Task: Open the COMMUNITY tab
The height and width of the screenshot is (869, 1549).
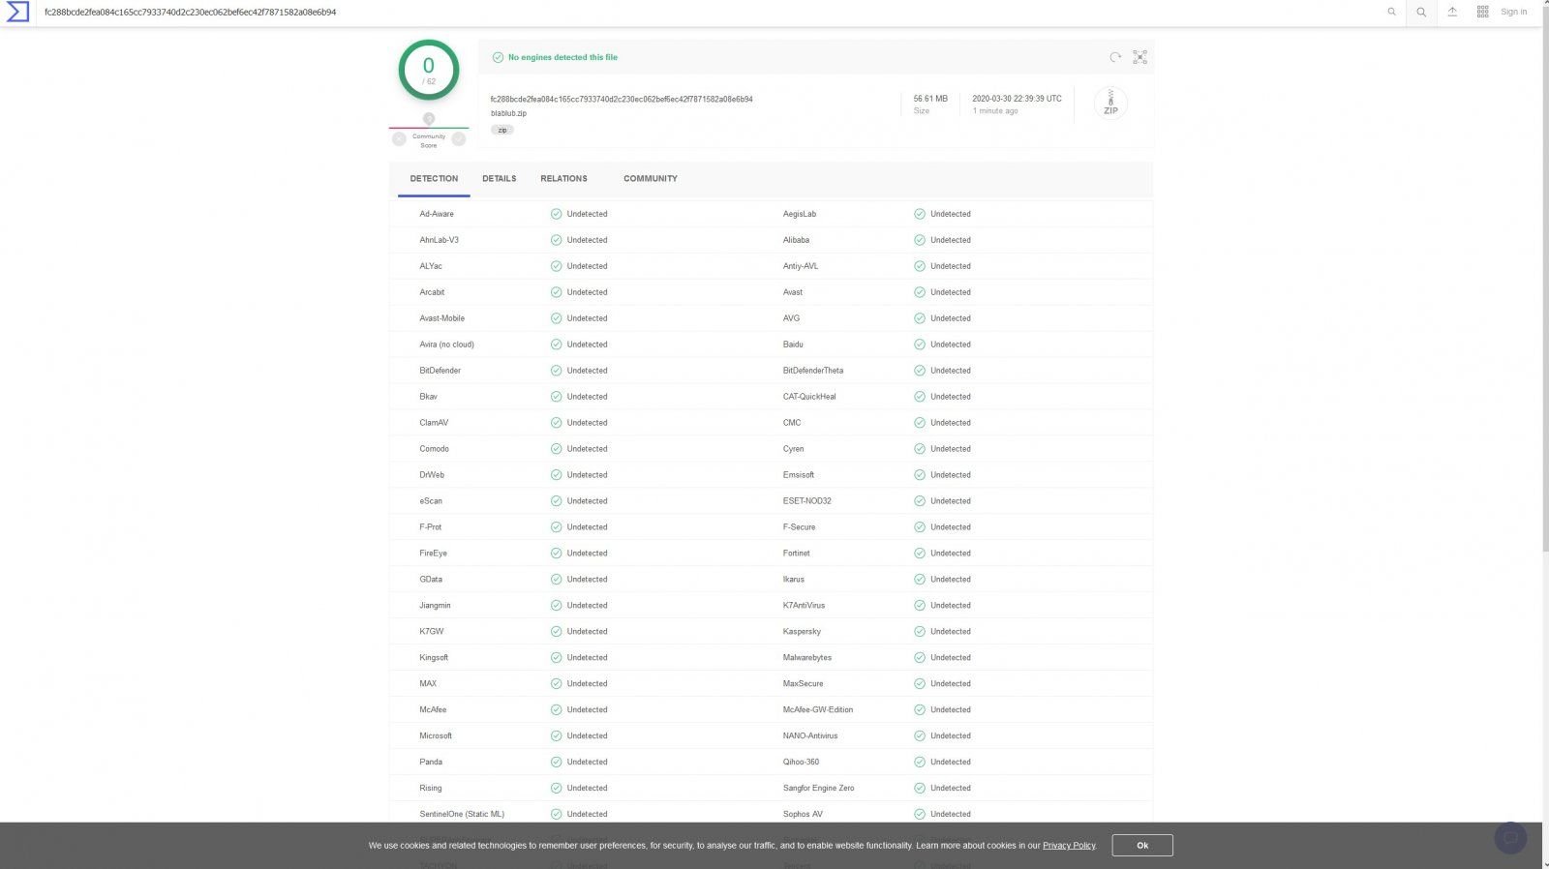Action: tap(651, 179)
